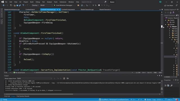Image resolution: width=180 pixels, height=101 pixels.
Task: Close the CombatComponent.cpp tab
Action: click(60, 10)
